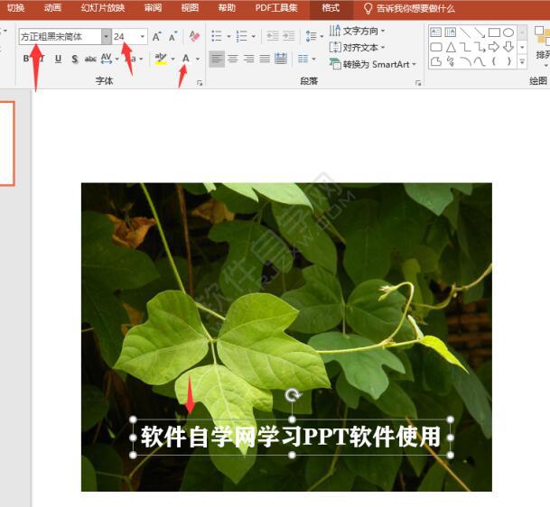Select arrow line shape

480,32
